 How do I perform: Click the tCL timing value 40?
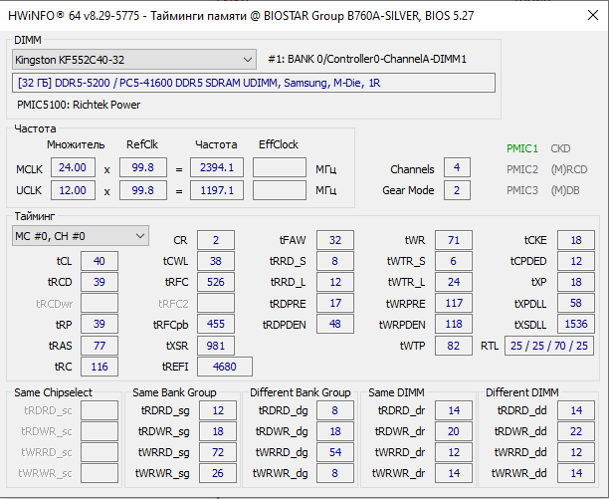pyautogui.click(x=99, y=261)
